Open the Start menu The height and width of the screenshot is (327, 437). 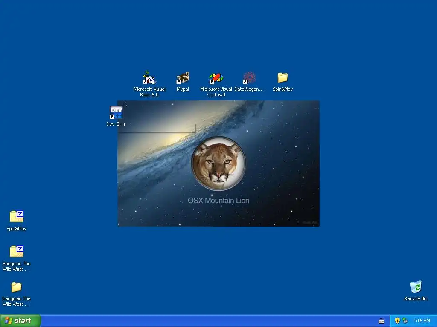[20, 321]
